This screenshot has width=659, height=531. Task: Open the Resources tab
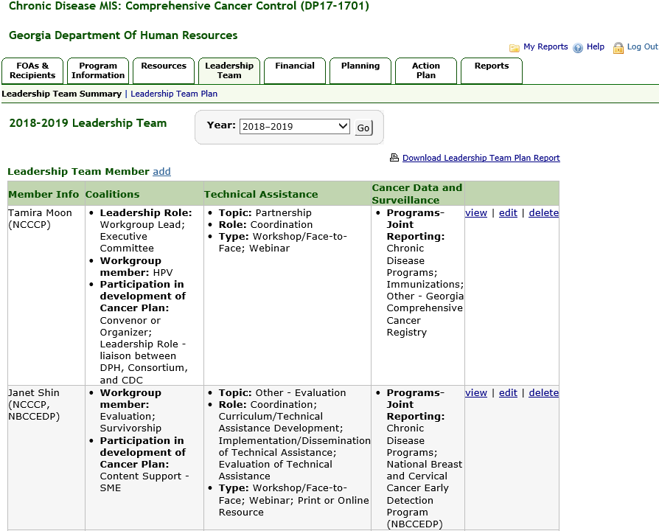coord(164,71)
